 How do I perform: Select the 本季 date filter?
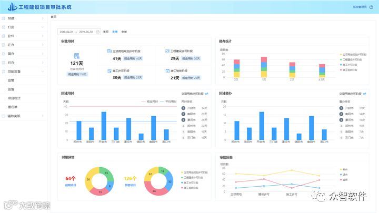point(115,32)
